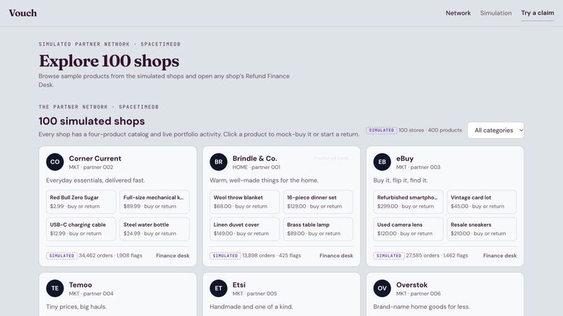Click 'MKT · partner 005' label
The image size is (563, 316).
[254, 294]
